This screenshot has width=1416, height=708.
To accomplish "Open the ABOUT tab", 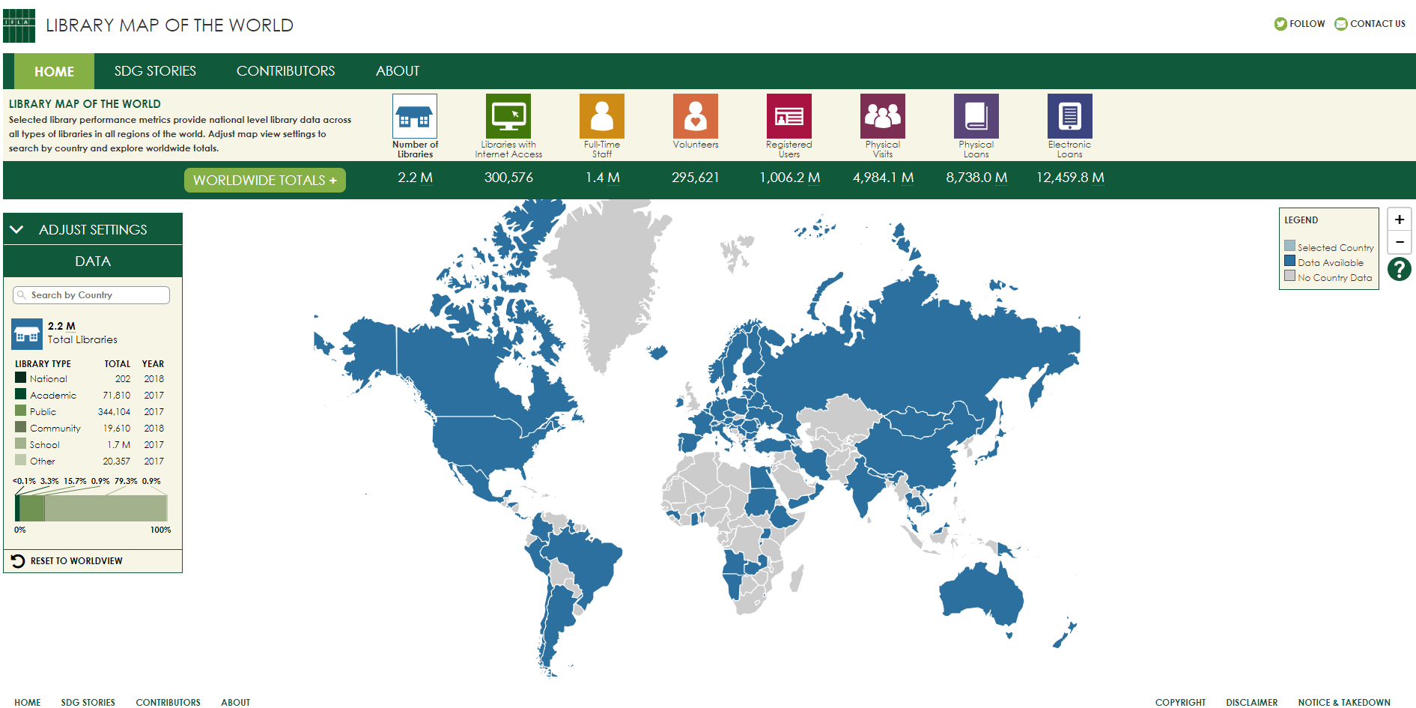I will coord(398,71).
